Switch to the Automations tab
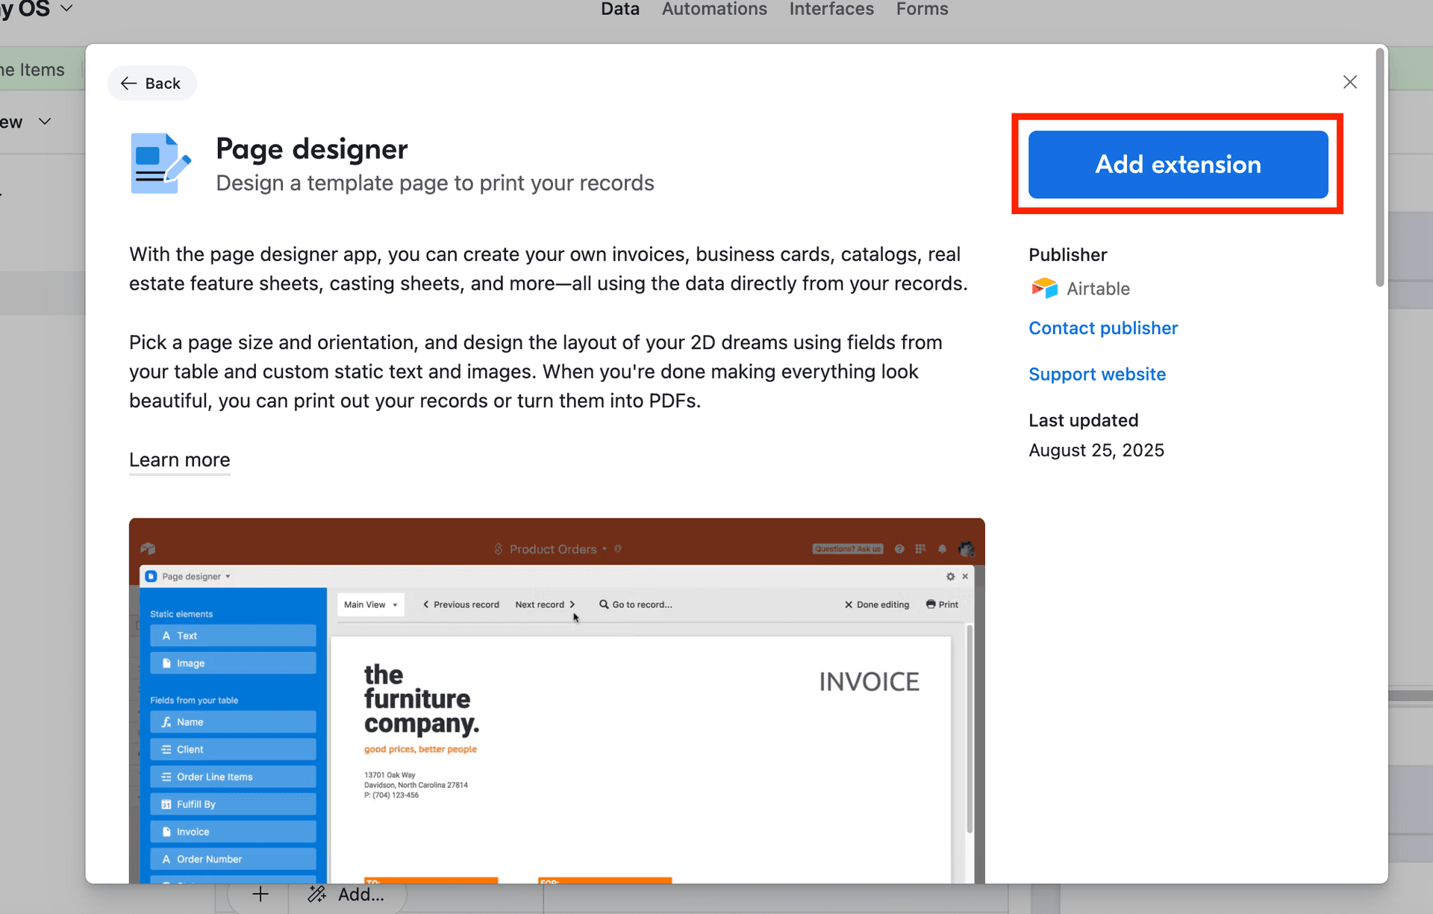Image resolution: width=1433 pixels, height=914 pixels. click(x=714, y=9)
